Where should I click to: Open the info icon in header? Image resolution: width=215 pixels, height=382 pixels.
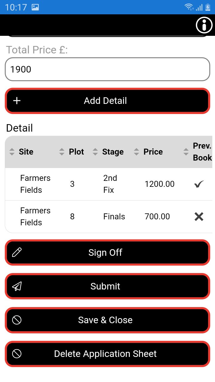coord(204,25)
